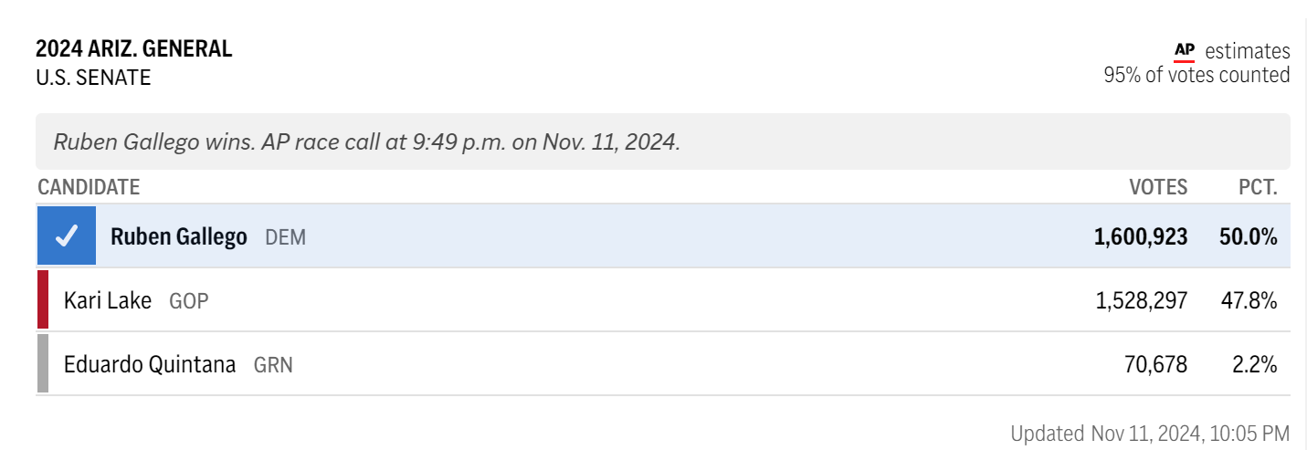Viewport: 1307px width, 450px height.
Task: Click Quintana's 70,678 vote count
Action: (x=1156, y=364)
